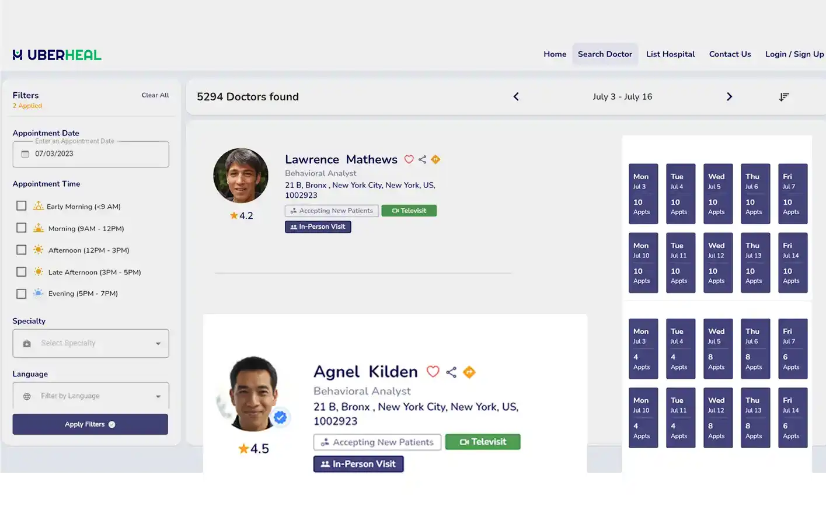Open the Filter by Language dropdown
This screenshot has width=826, height=506.
point(90,396)
